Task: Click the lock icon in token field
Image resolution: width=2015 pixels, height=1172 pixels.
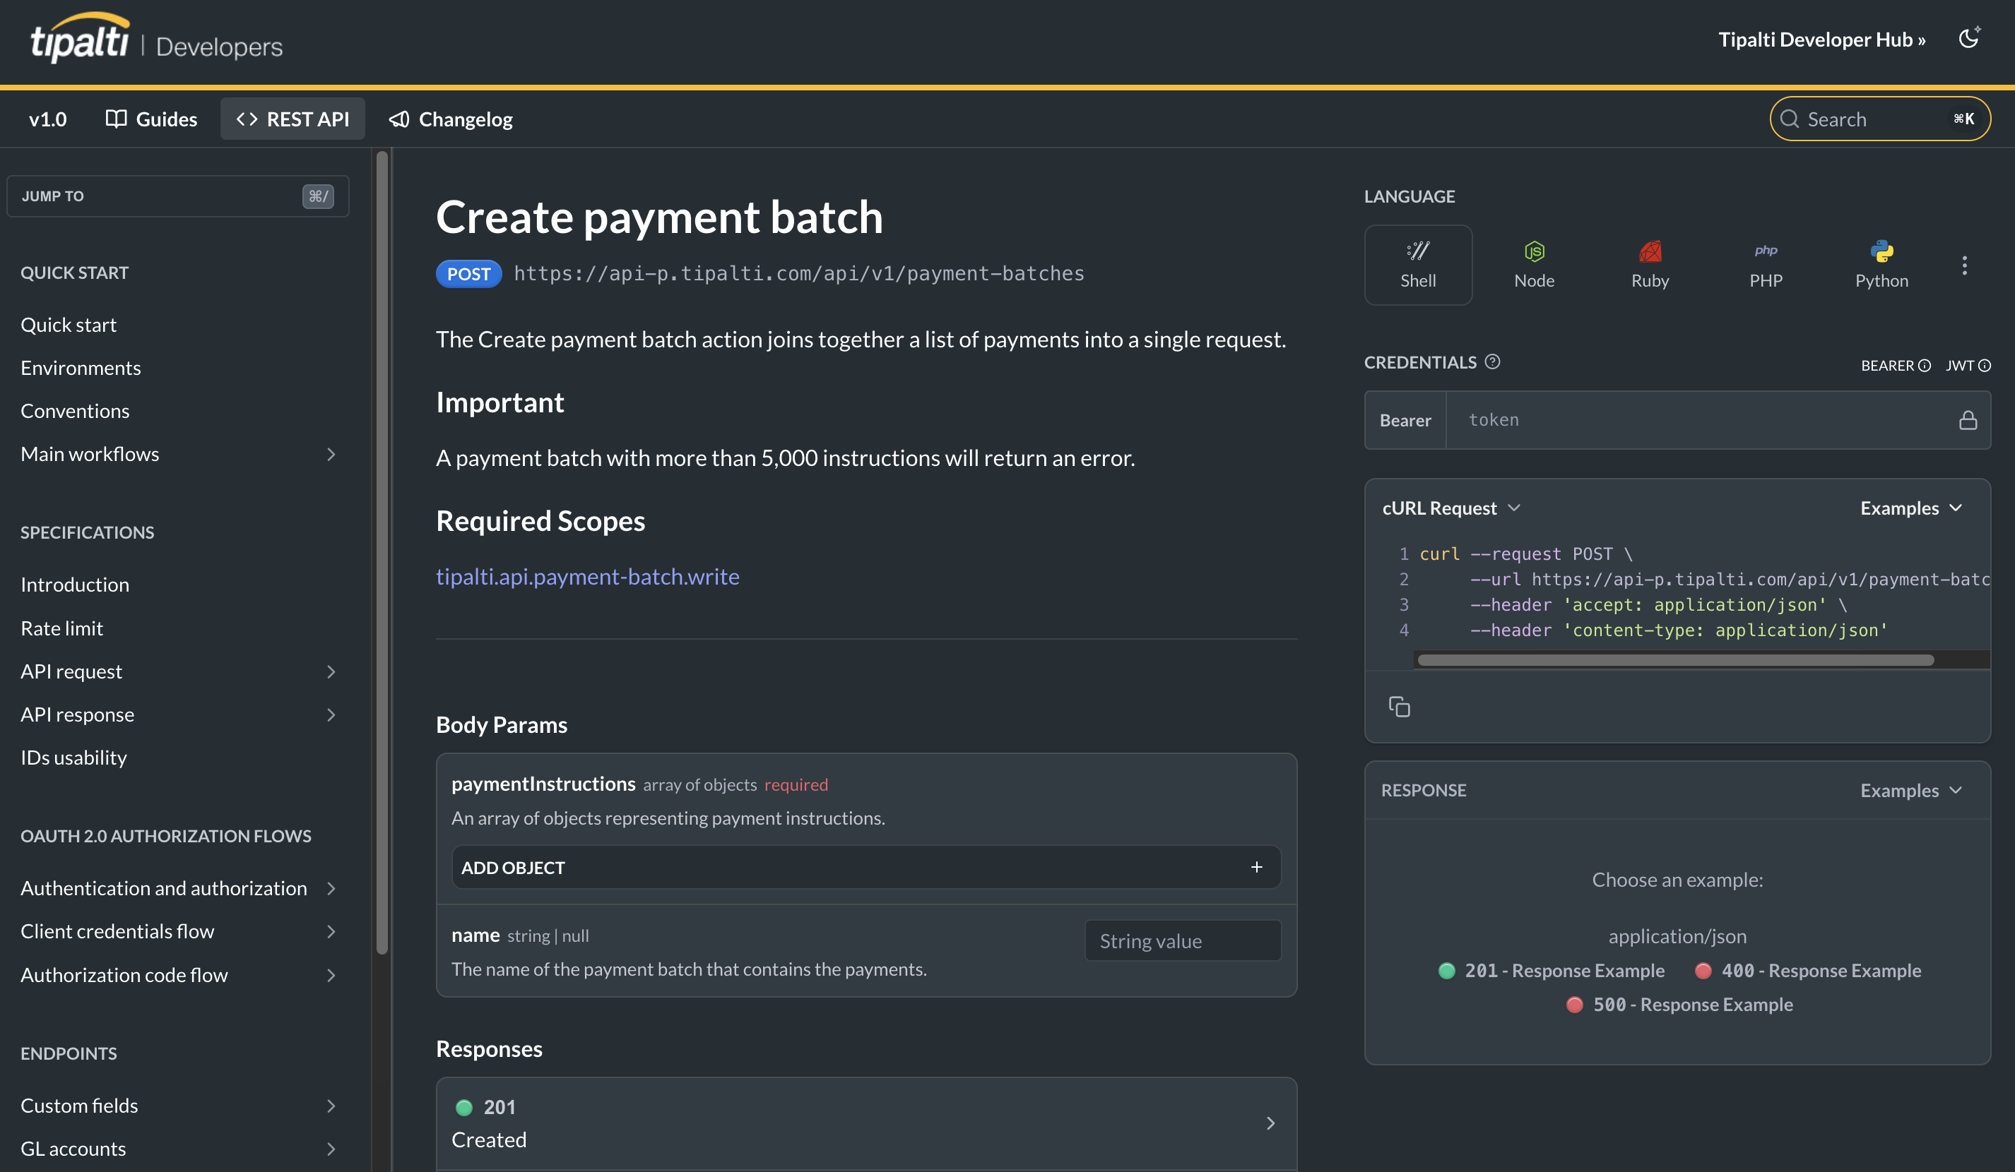Action: click(x=1968, y=420)
